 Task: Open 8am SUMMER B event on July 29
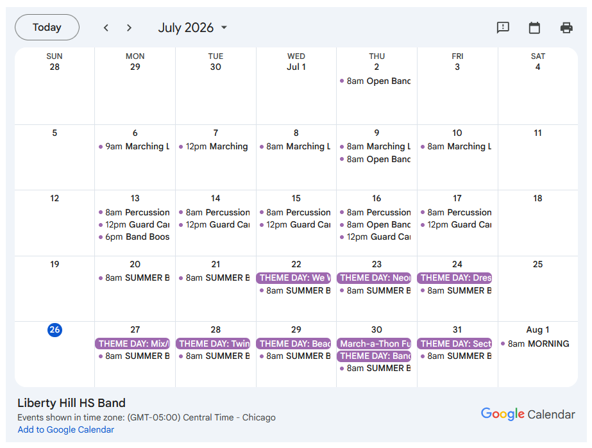295,356
